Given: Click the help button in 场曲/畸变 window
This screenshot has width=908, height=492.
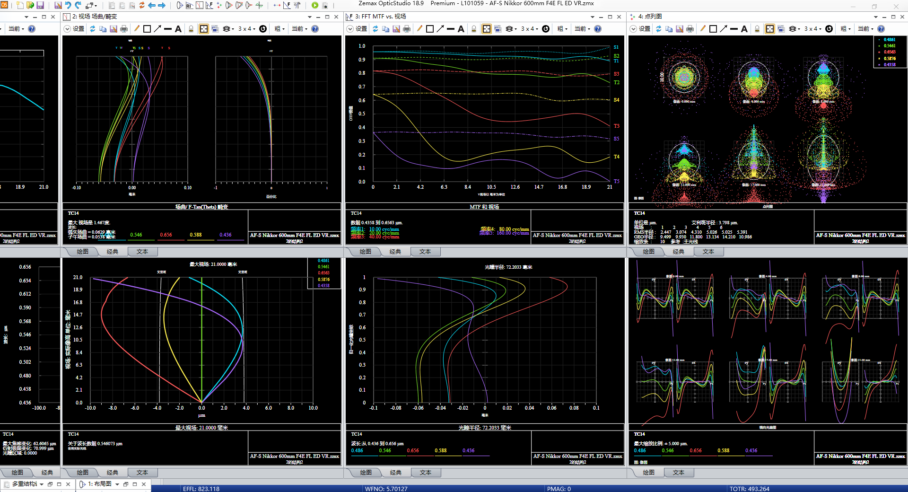Looking at the screenshot, I should 315,29.
